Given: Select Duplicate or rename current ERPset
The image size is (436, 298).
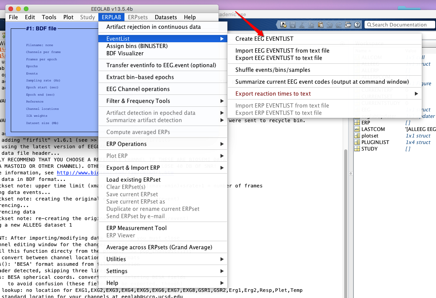Looking at the screenshot, I should (x=163, y=209).
